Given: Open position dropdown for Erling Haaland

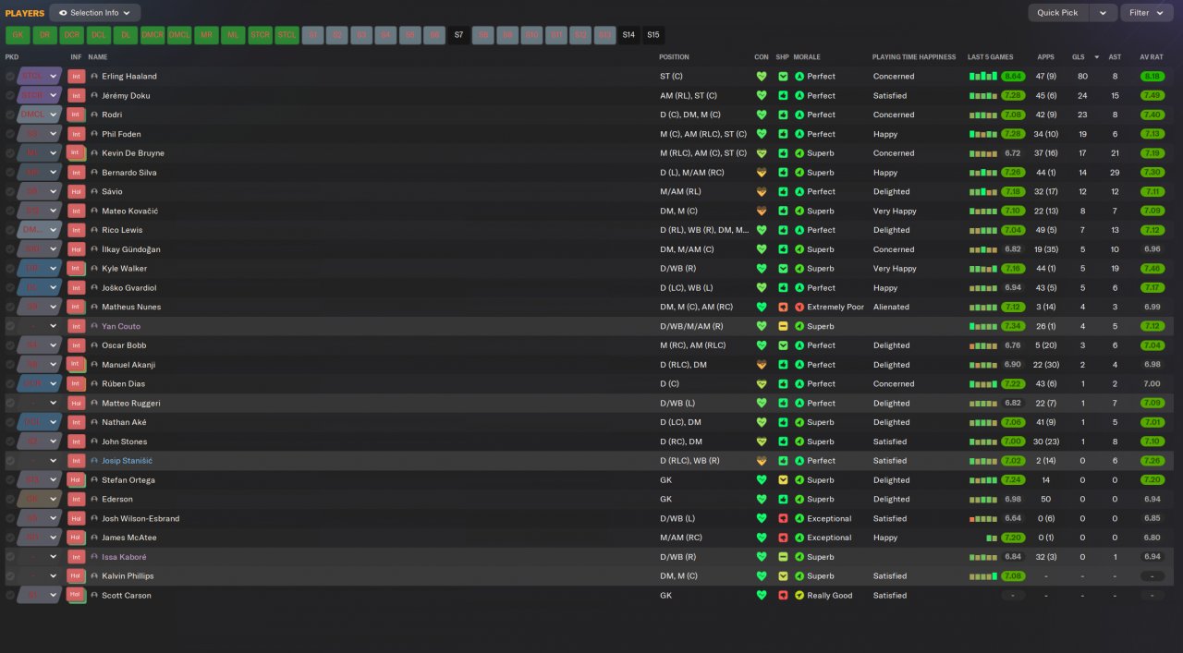Looking at the screenshot, I should pyautogui.click(x=54, y=77).
